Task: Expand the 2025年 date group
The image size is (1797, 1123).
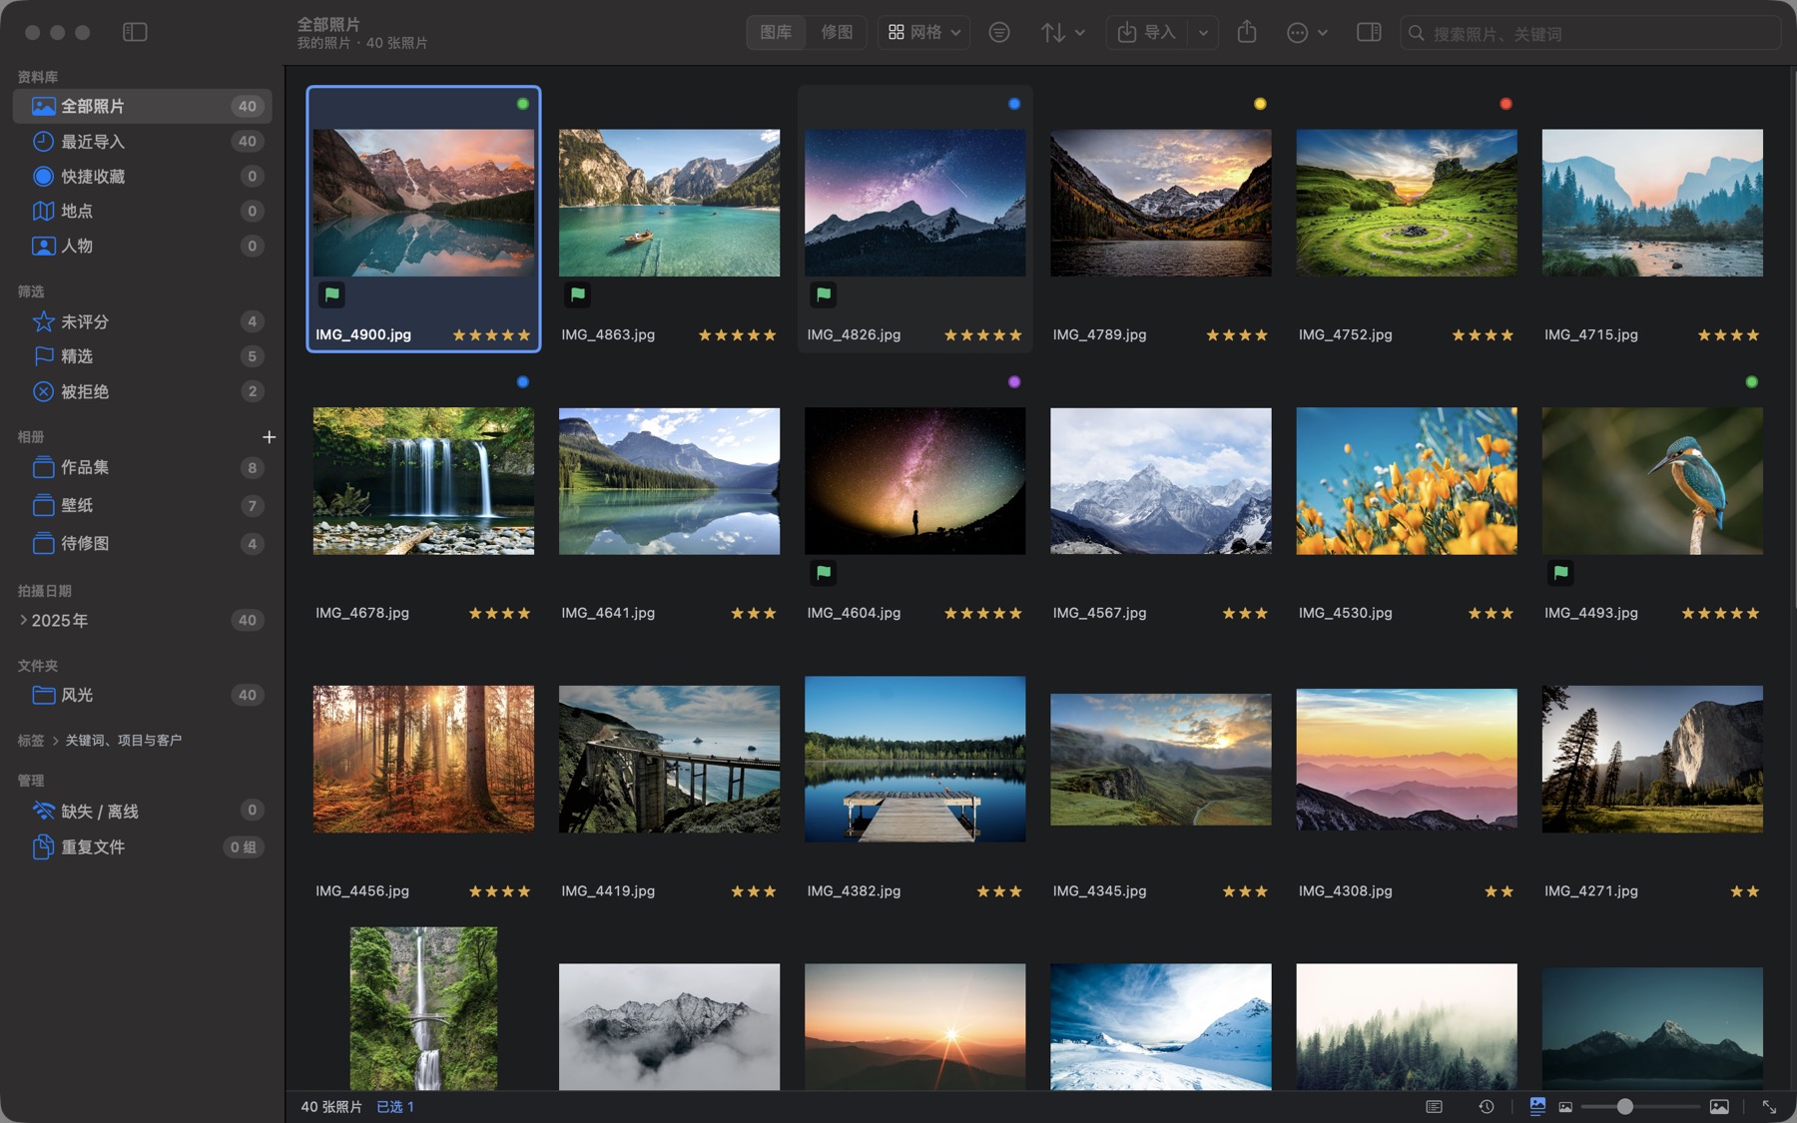Action: click(x=23, y=620)
